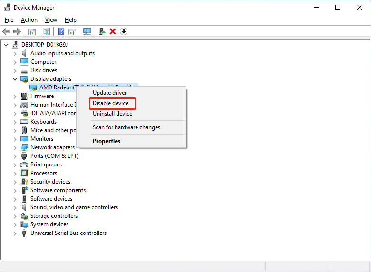Screen dimensions: 371x272
Task: Click the Sound, video and game controllers label
Action: click(74, 207)
